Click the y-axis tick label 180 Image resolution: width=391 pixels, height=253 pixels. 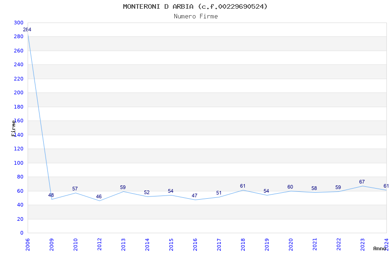click(x=19, y=107)
